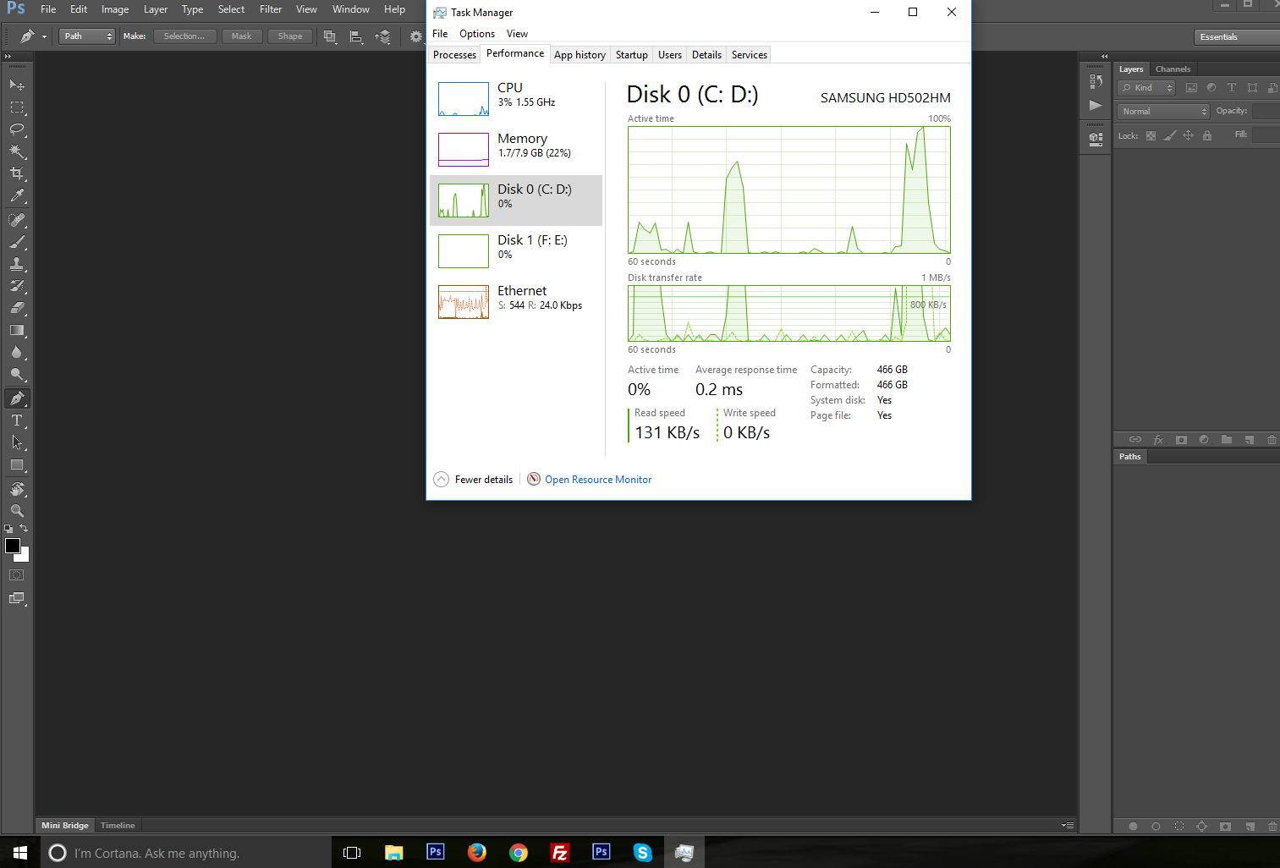Open the Path mode dropdown
The width and height of the screenshot is (1280, 868).
click(x=86, y=36)
